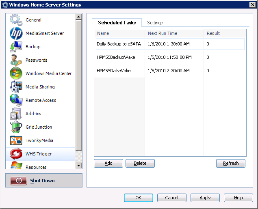
Task: Select the Backup label in sidebar
Action: (x=33, y=47)
